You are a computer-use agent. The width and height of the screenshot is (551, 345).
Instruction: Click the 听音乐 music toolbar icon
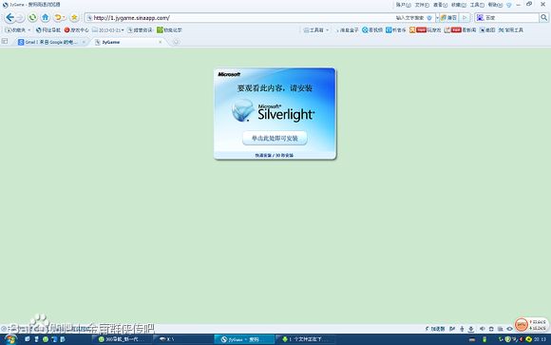[396, 30]
